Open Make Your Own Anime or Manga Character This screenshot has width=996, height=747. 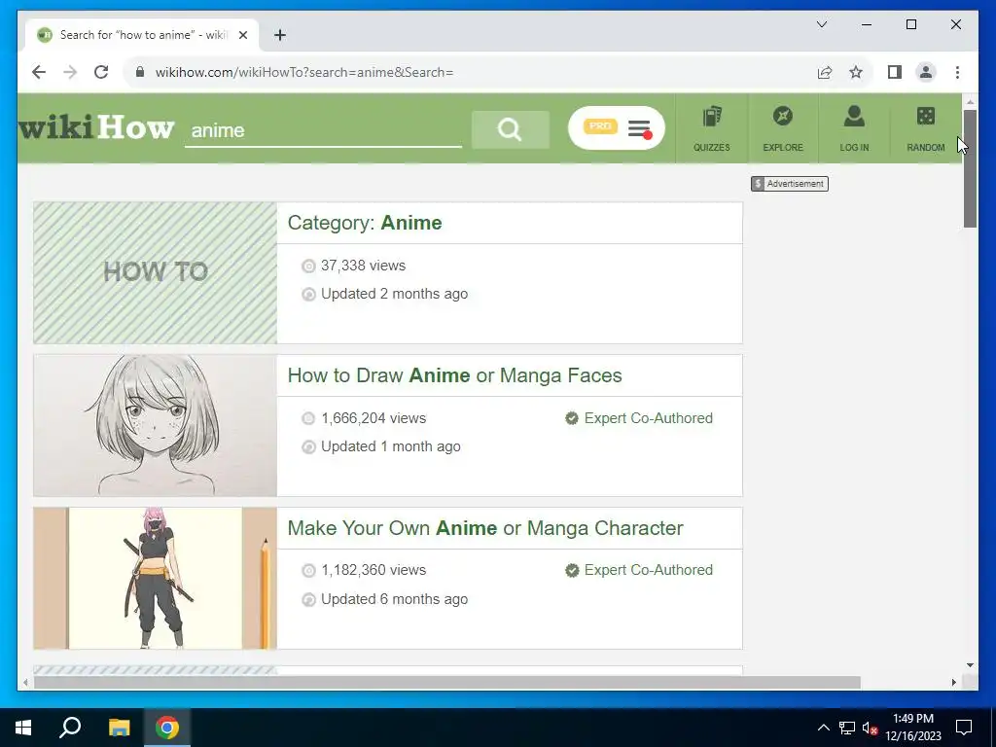tap(485, 528)
